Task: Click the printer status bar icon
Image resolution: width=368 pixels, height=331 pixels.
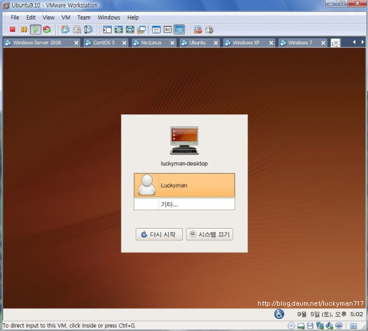Action: [x=339, y=326]
